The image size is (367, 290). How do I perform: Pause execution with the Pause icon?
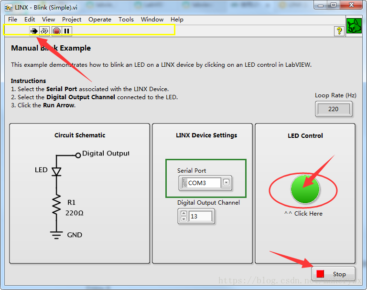(67, 31)
